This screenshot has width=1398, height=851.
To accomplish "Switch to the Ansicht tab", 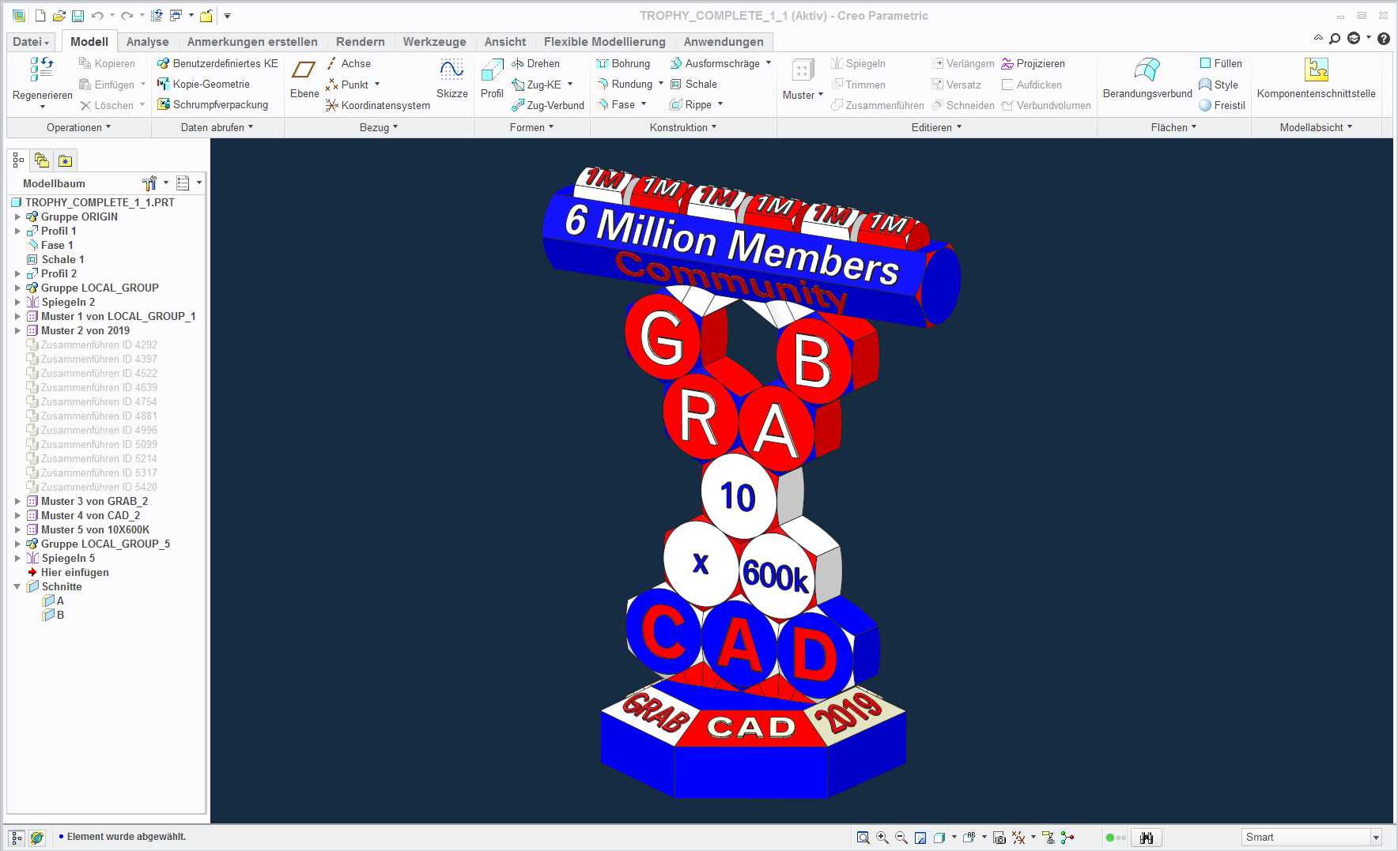I will [505, 42].
